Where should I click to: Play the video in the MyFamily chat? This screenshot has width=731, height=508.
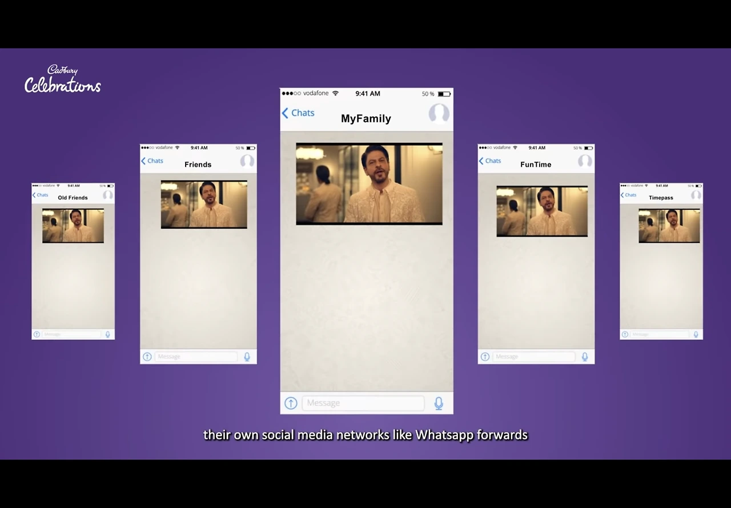(x=369, y=183)
